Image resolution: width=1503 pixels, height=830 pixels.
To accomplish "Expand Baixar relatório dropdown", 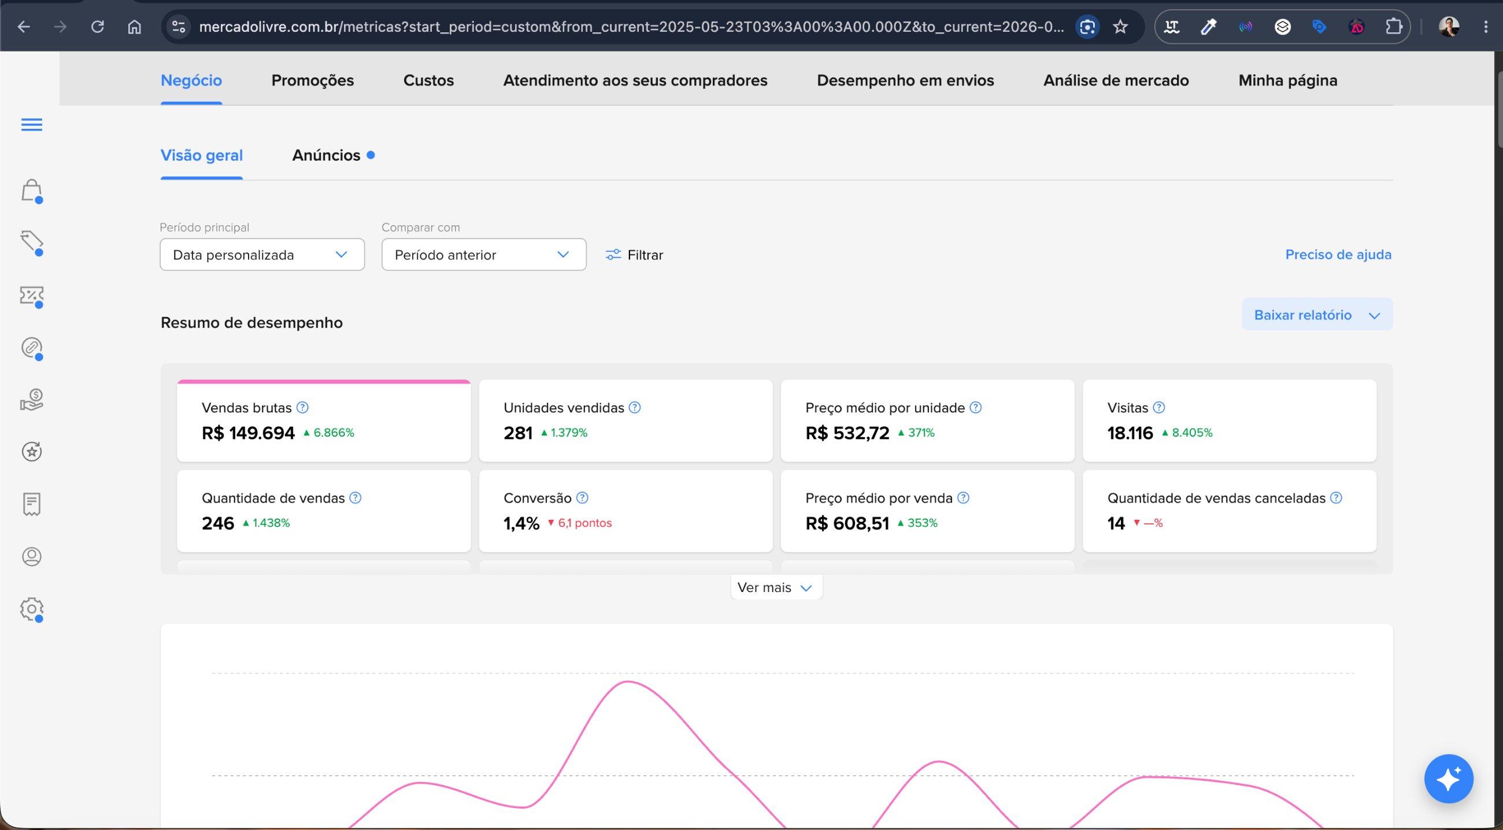I will click(x=1317, y=315).
